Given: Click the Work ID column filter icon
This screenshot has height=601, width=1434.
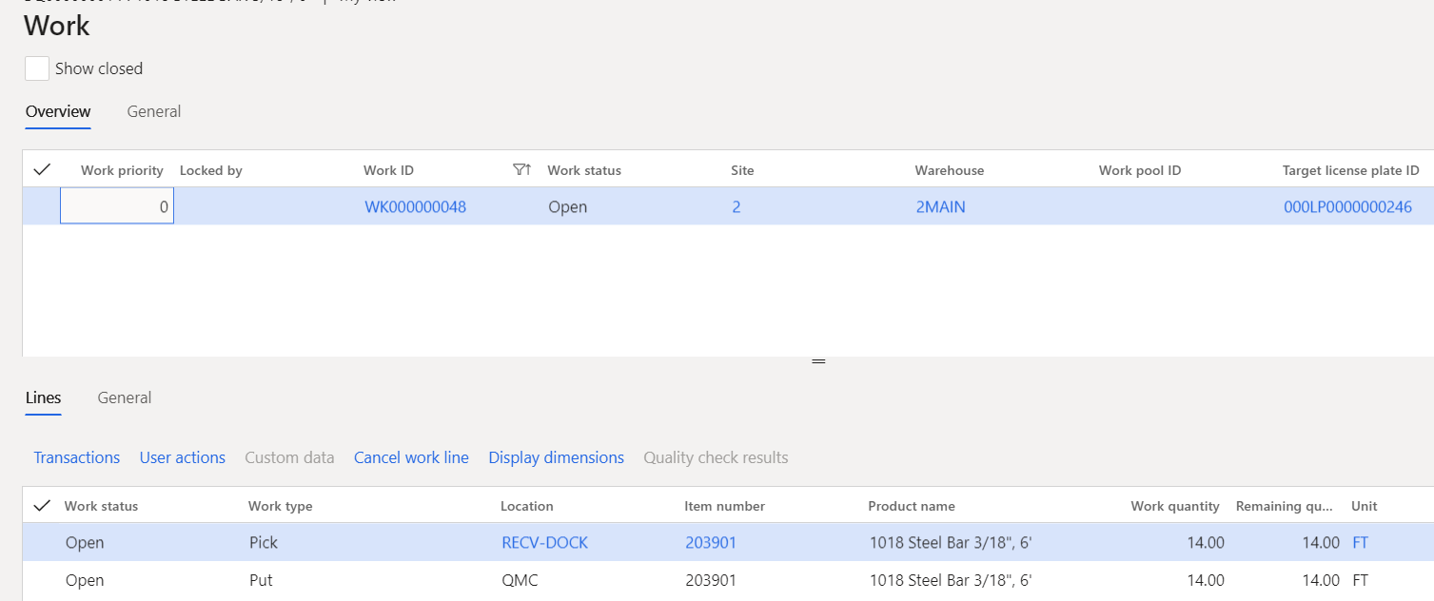Looking at the screenshot, I should [x=521, y=170].
